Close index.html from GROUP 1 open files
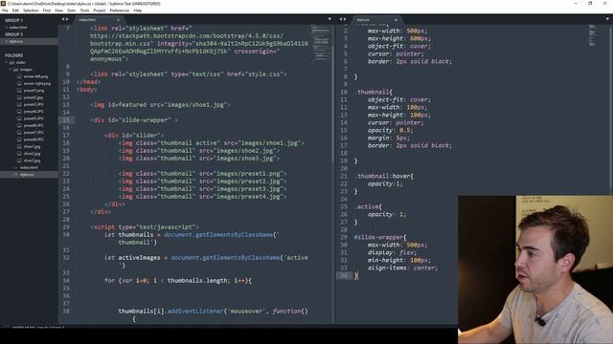 [7, 28]
